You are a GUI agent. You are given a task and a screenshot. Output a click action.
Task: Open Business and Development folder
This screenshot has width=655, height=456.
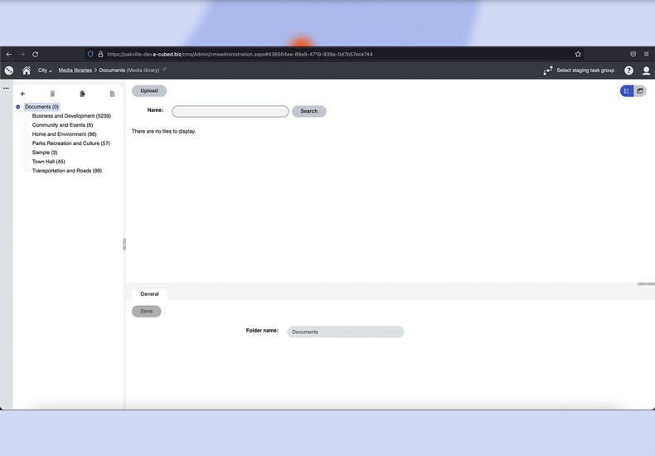click(x=71, y=116)
